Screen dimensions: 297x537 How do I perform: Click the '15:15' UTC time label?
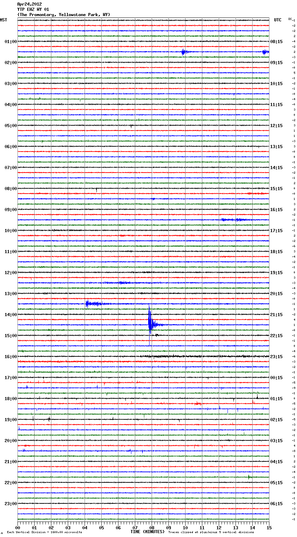pos(276,189)
